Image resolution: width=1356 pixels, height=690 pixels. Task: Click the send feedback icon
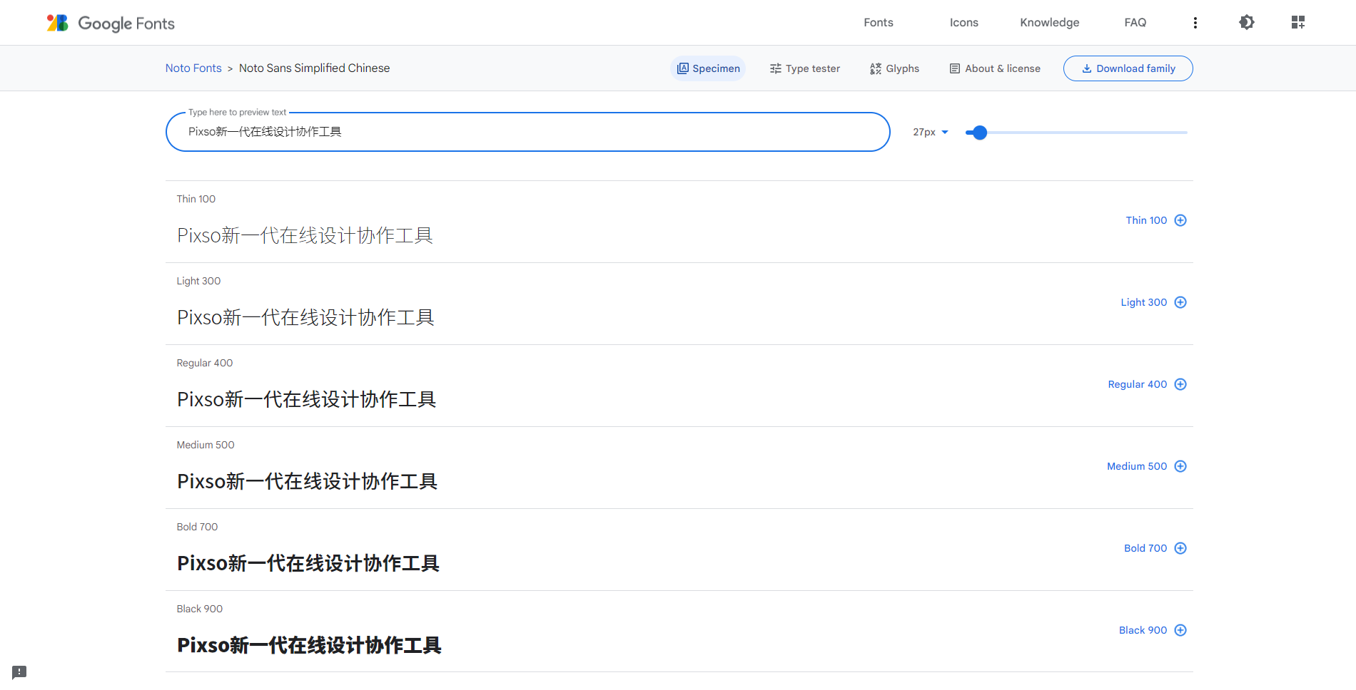19,672
